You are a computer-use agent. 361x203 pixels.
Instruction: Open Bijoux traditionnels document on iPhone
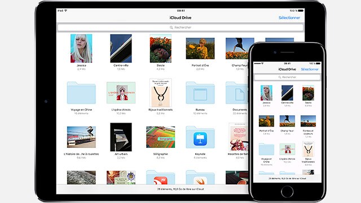308,149
